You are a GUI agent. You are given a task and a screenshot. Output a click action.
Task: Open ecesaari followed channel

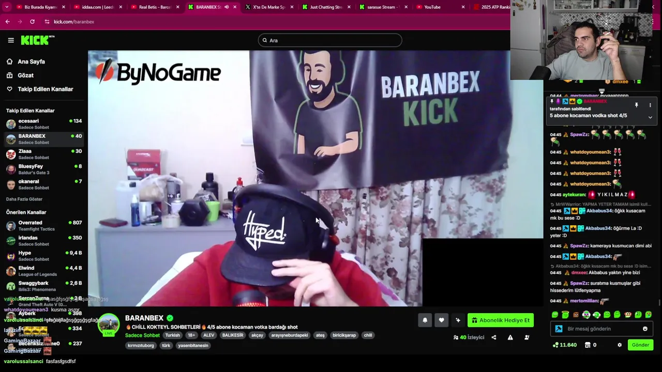click(43, 124)
